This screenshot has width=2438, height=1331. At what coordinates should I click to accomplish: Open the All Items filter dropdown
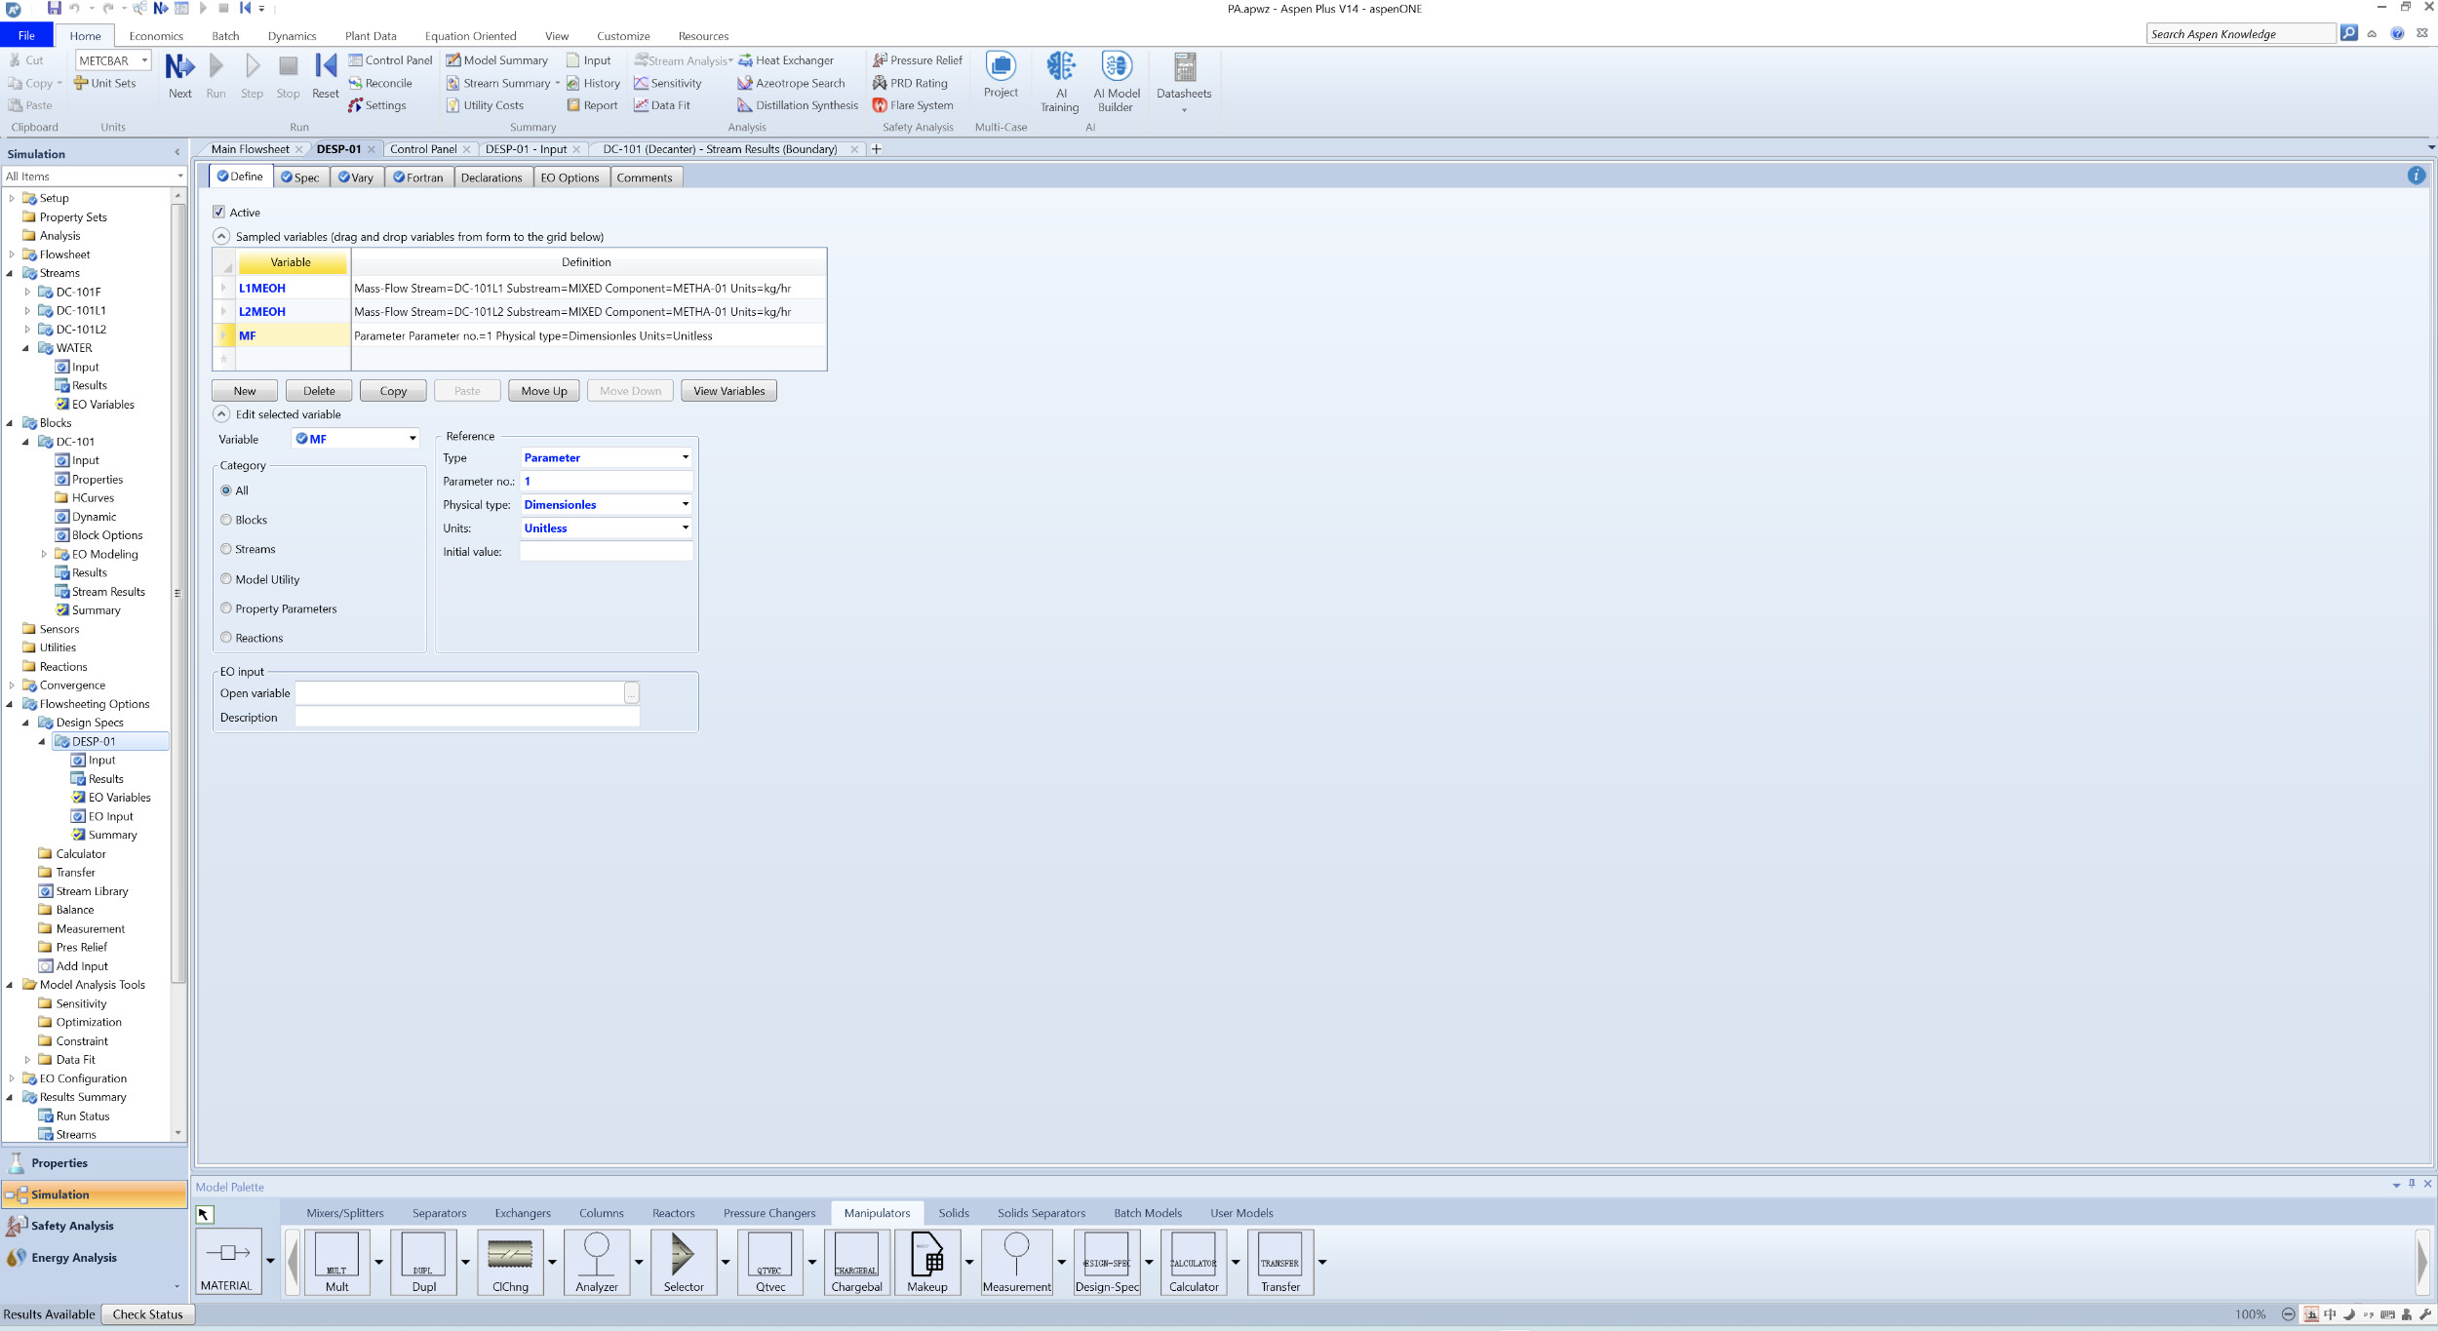coord(179,176)
